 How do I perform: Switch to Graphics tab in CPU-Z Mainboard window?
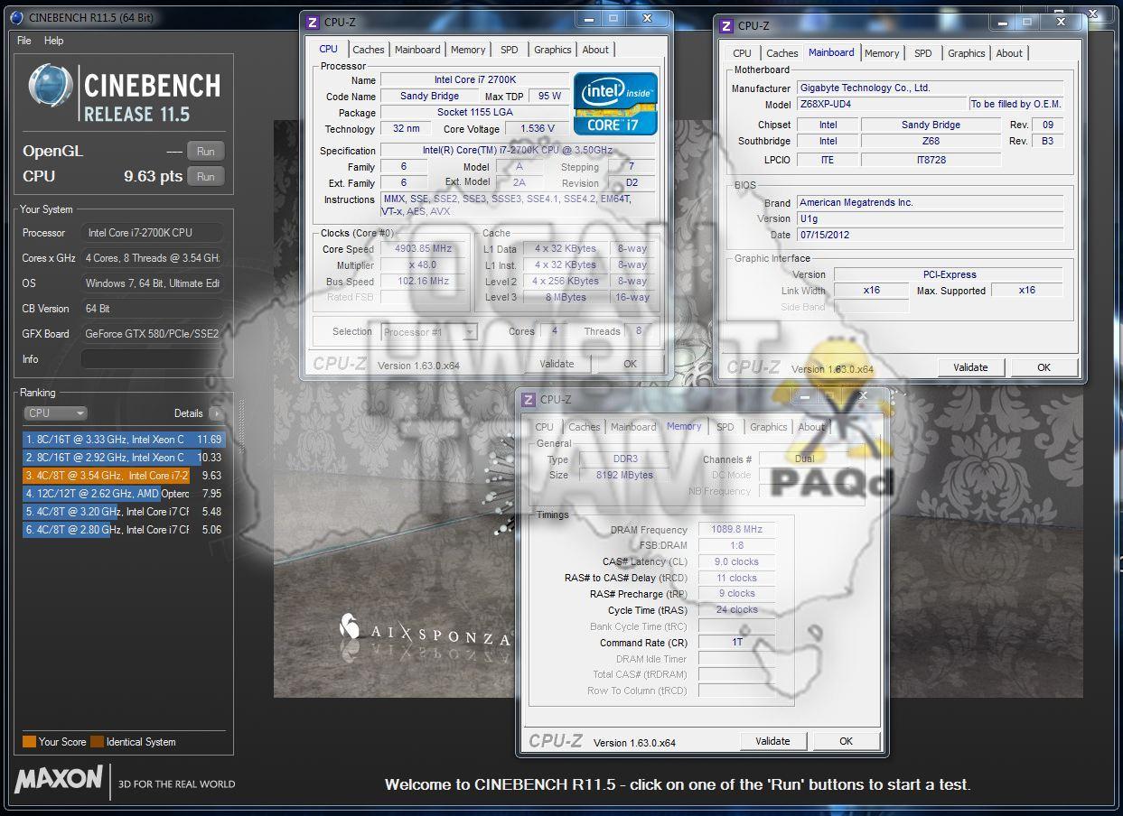coord(966,53)
